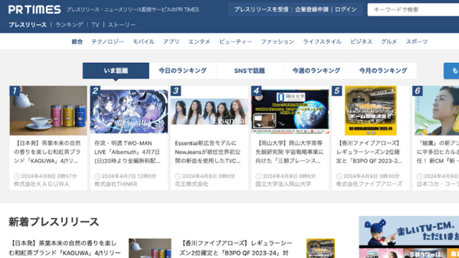This screenshot has height=258, width=459.
Task: Click the PR TIMES logo
Action: coord(34,9)
